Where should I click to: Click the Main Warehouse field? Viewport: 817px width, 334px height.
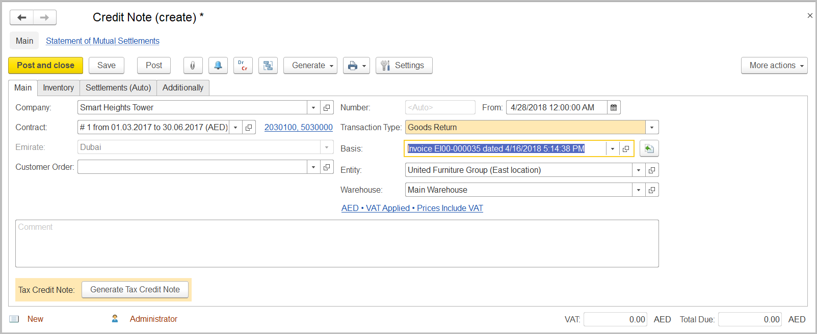click(x=518, y=190)
